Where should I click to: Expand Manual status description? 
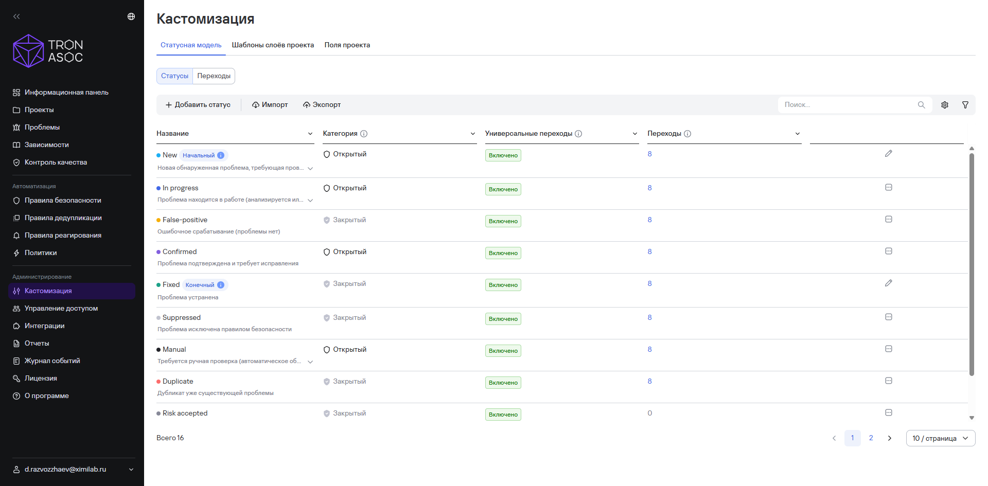(x=310, y=362)
